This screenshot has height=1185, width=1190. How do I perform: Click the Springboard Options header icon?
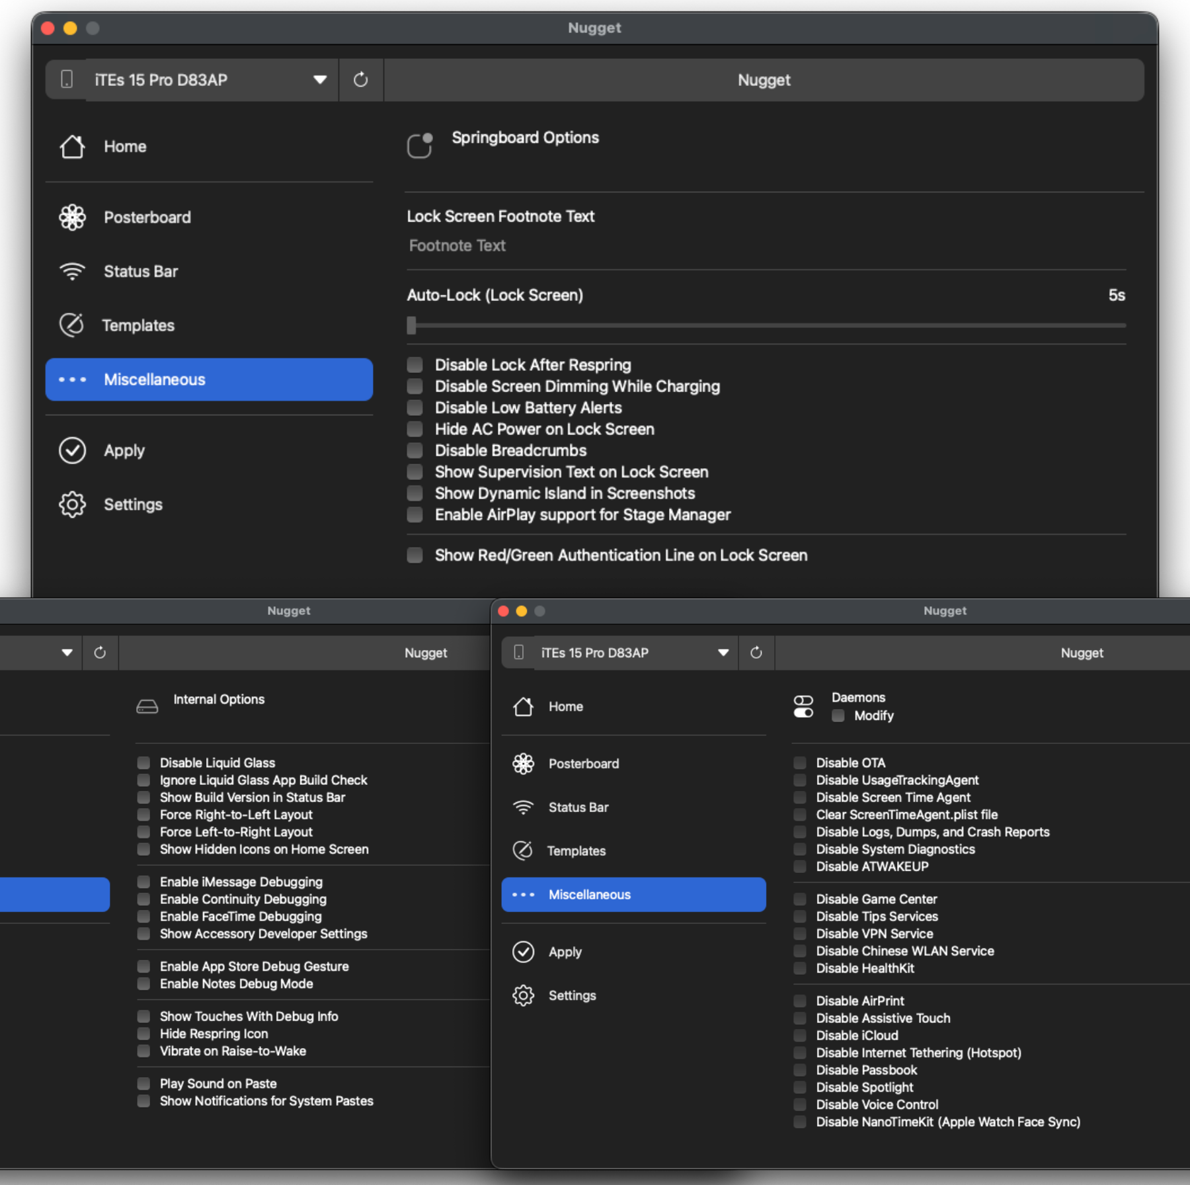tap(419, 145)
